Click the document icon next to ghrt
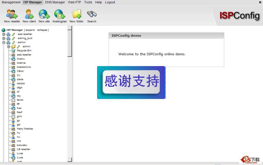 [x=13, y=116]
